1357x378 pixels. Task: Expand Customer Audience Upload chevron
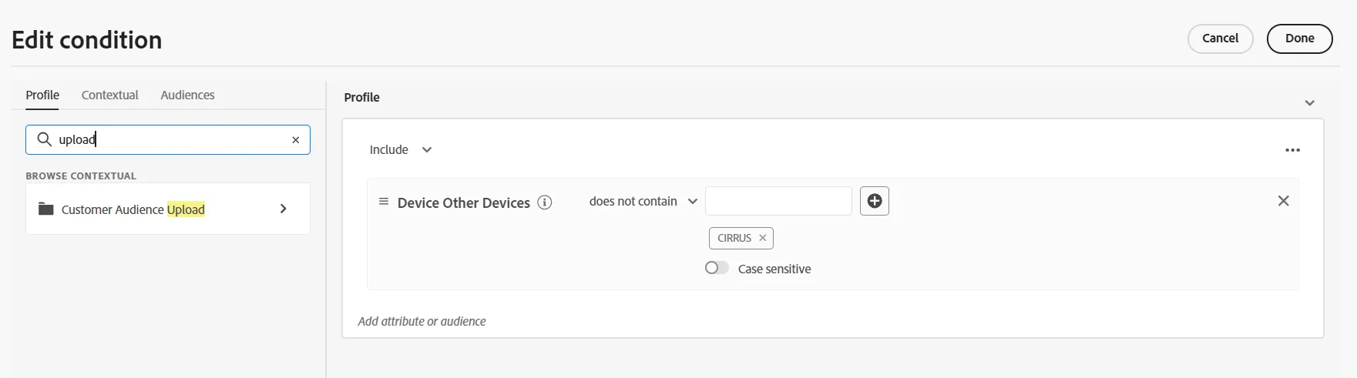point(284,209)
